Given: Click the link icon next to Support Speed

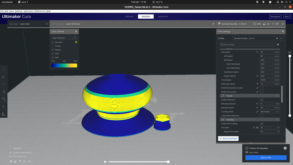Looking at the screenshot, I should coord(257,76).
